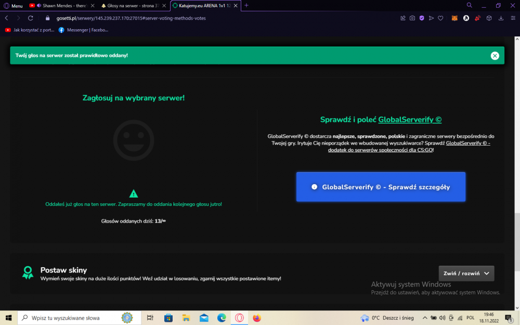The image size is (520, 325).
Task: Open the My Flow send icon
Action: click(431, 18)
